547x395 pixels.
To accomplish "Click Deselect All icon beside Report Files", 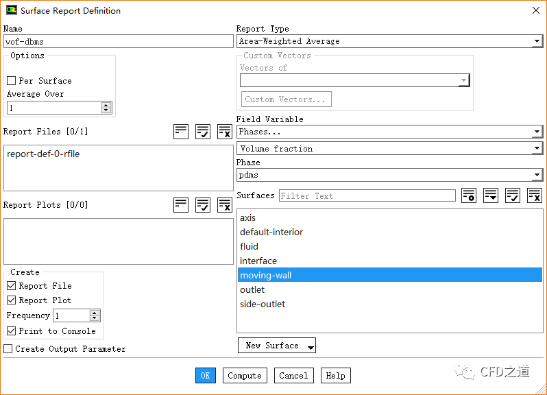I will [224, 132].
